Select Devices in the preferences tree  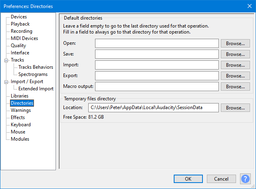pyautogui.click(x=19, y=17)
